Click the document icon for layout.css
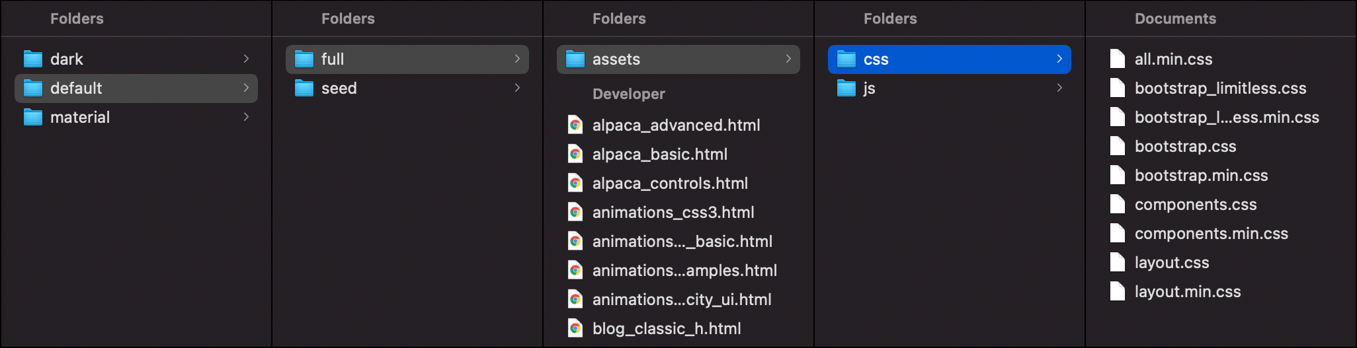Screen dimensions: 1357x348 pyautogui.click(x=1118, y=262)
